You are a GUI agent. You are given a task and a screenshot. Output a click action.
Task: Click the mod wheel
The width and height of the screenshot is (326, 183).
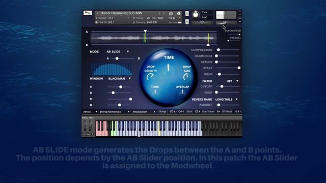pyautogui.click(x=91, y=126)
